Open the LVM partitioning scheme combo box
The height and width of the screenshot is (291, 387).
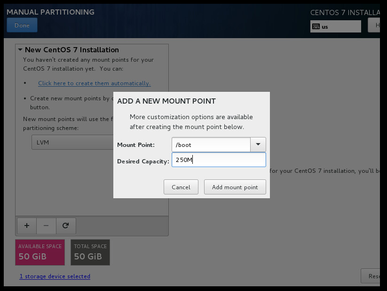(x=72, y=142)
